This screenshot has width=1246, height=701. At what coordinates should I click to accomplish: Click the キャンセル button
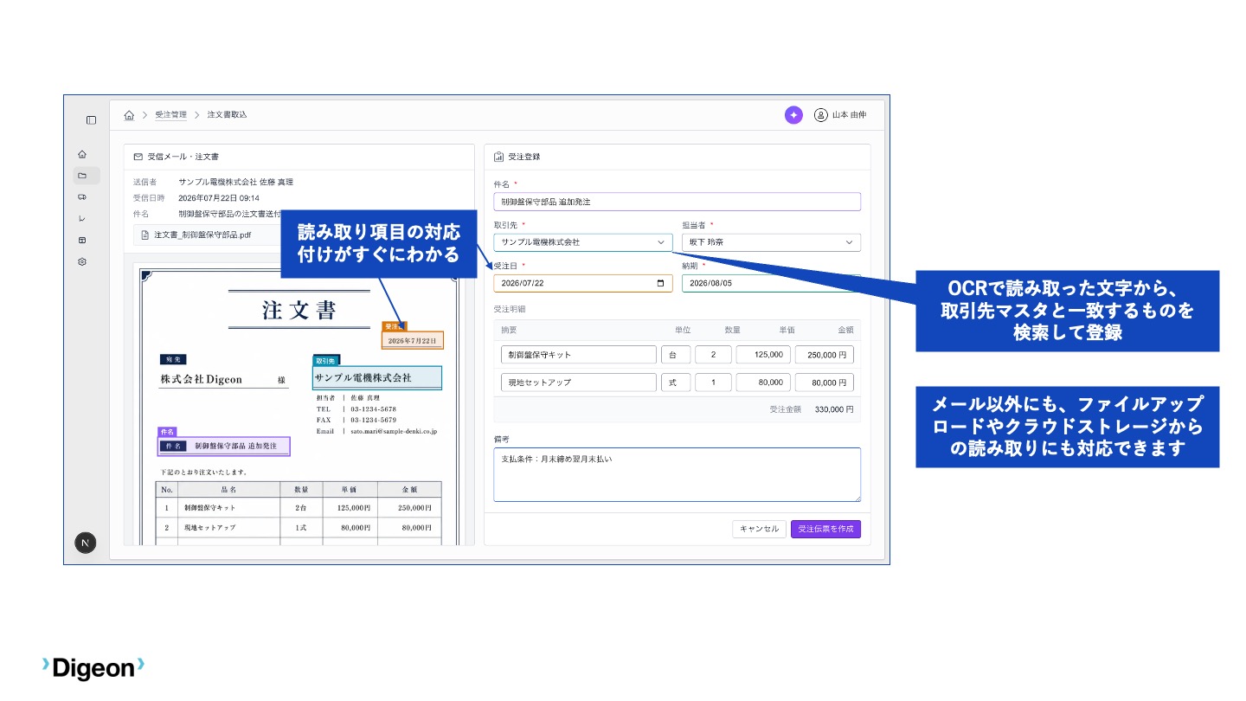(759, 529)
